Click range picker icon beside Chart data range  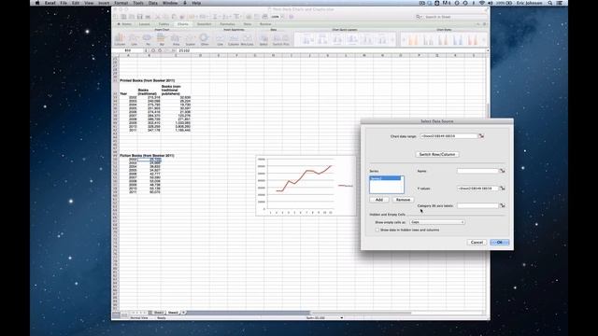tap(481, 136)
